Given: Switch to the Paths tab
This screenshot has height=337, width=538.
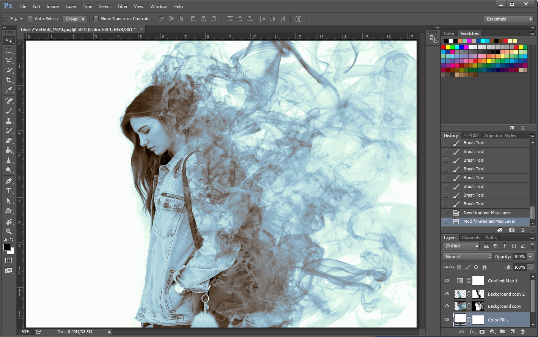Looking at the screenshot, I should click(491, 238).
